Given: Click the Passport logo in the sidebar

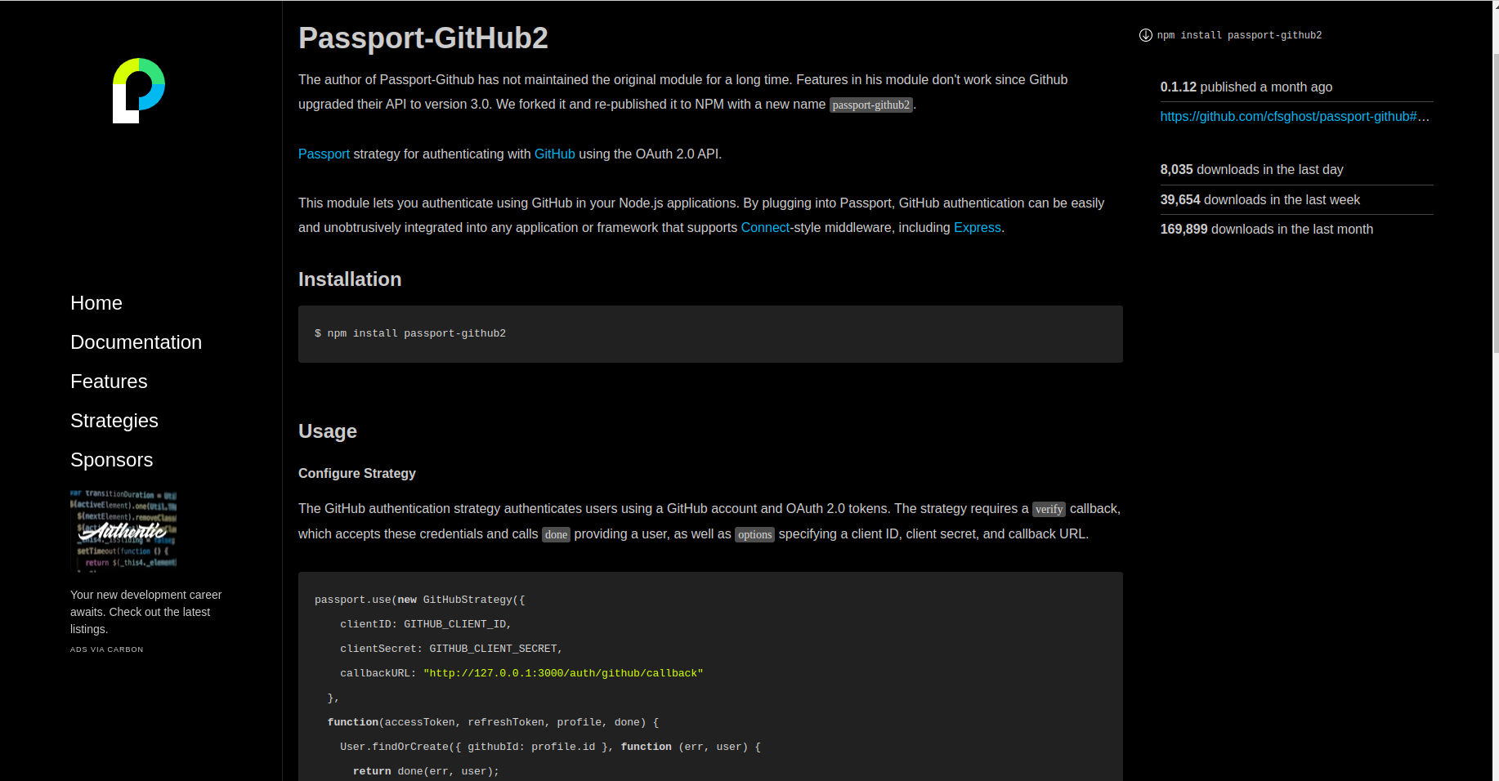Looking at the screenshot, I should 138,91.
